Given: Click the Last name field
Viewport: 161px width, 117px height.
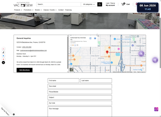Looking at the screenshot, I should 96,81.
